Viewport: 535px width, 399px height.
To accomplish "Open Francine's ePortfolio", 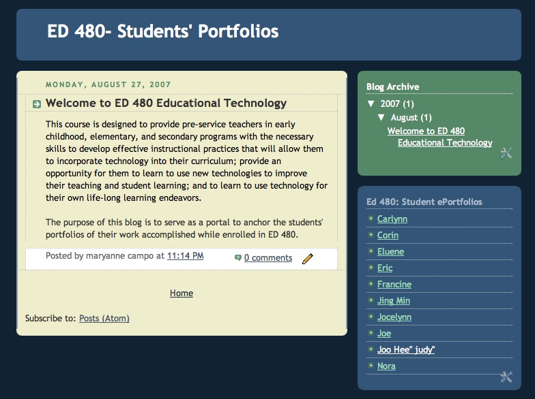I will point(394,285).
